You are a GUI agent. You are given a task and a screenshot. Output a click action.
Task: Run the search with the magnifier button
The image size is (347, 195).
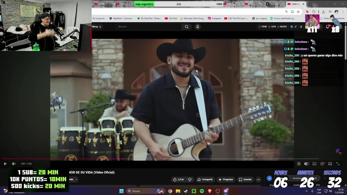pyautogui.click(x=187, y=27)
